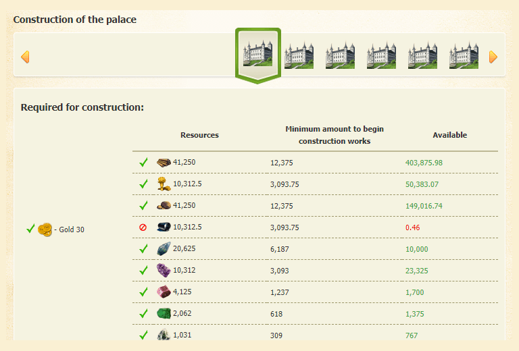The width and height of the screenshot is (519, 351).
Task: Click the green emerald resource icon
Action: [164, 313]
